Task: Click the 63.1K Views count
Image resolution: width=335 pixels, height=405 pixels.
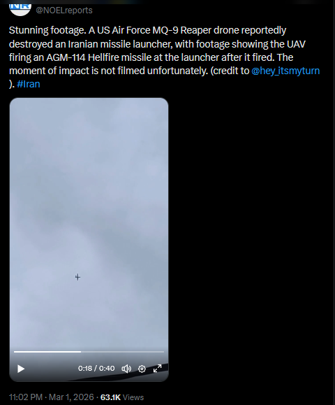Action: click(122, 397)
